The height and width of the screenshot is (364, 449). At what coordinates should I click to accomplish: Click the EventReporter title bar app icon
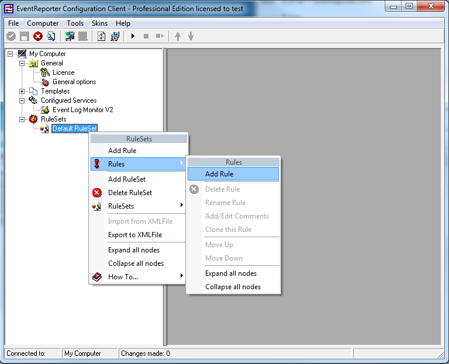tap(9, 9)
